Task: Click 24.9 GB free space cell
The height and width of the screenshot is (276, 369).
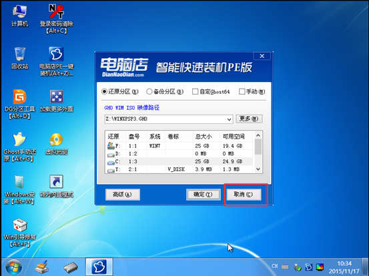Action: (232, 161)
